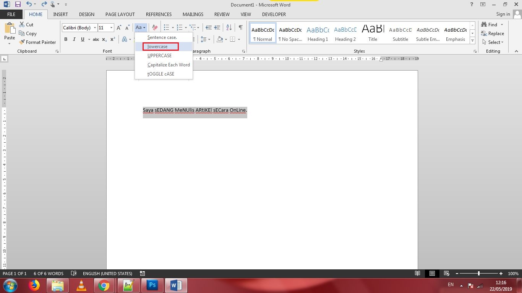The width and height of the screenshot is (522, 293).
Task: Open the Font size dropdown
Action: point(111,27)
